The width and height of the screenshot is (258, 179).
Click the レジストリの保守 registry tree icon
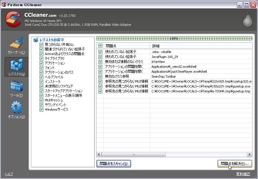(35, 40)
